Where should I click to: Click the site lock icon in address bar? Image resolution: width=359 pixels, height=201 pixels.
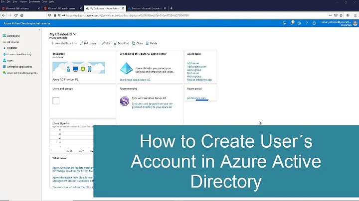click(x=55, y=15)
